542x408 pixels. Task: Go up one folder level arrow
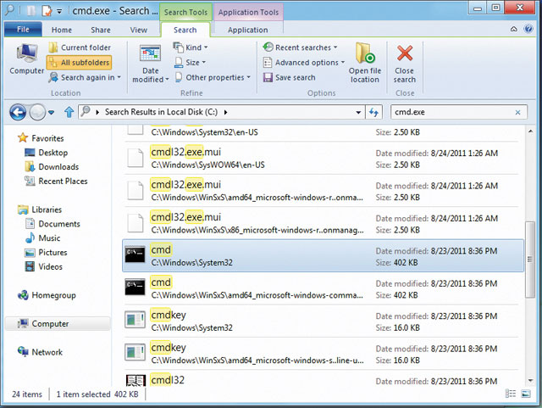(69, 112)
